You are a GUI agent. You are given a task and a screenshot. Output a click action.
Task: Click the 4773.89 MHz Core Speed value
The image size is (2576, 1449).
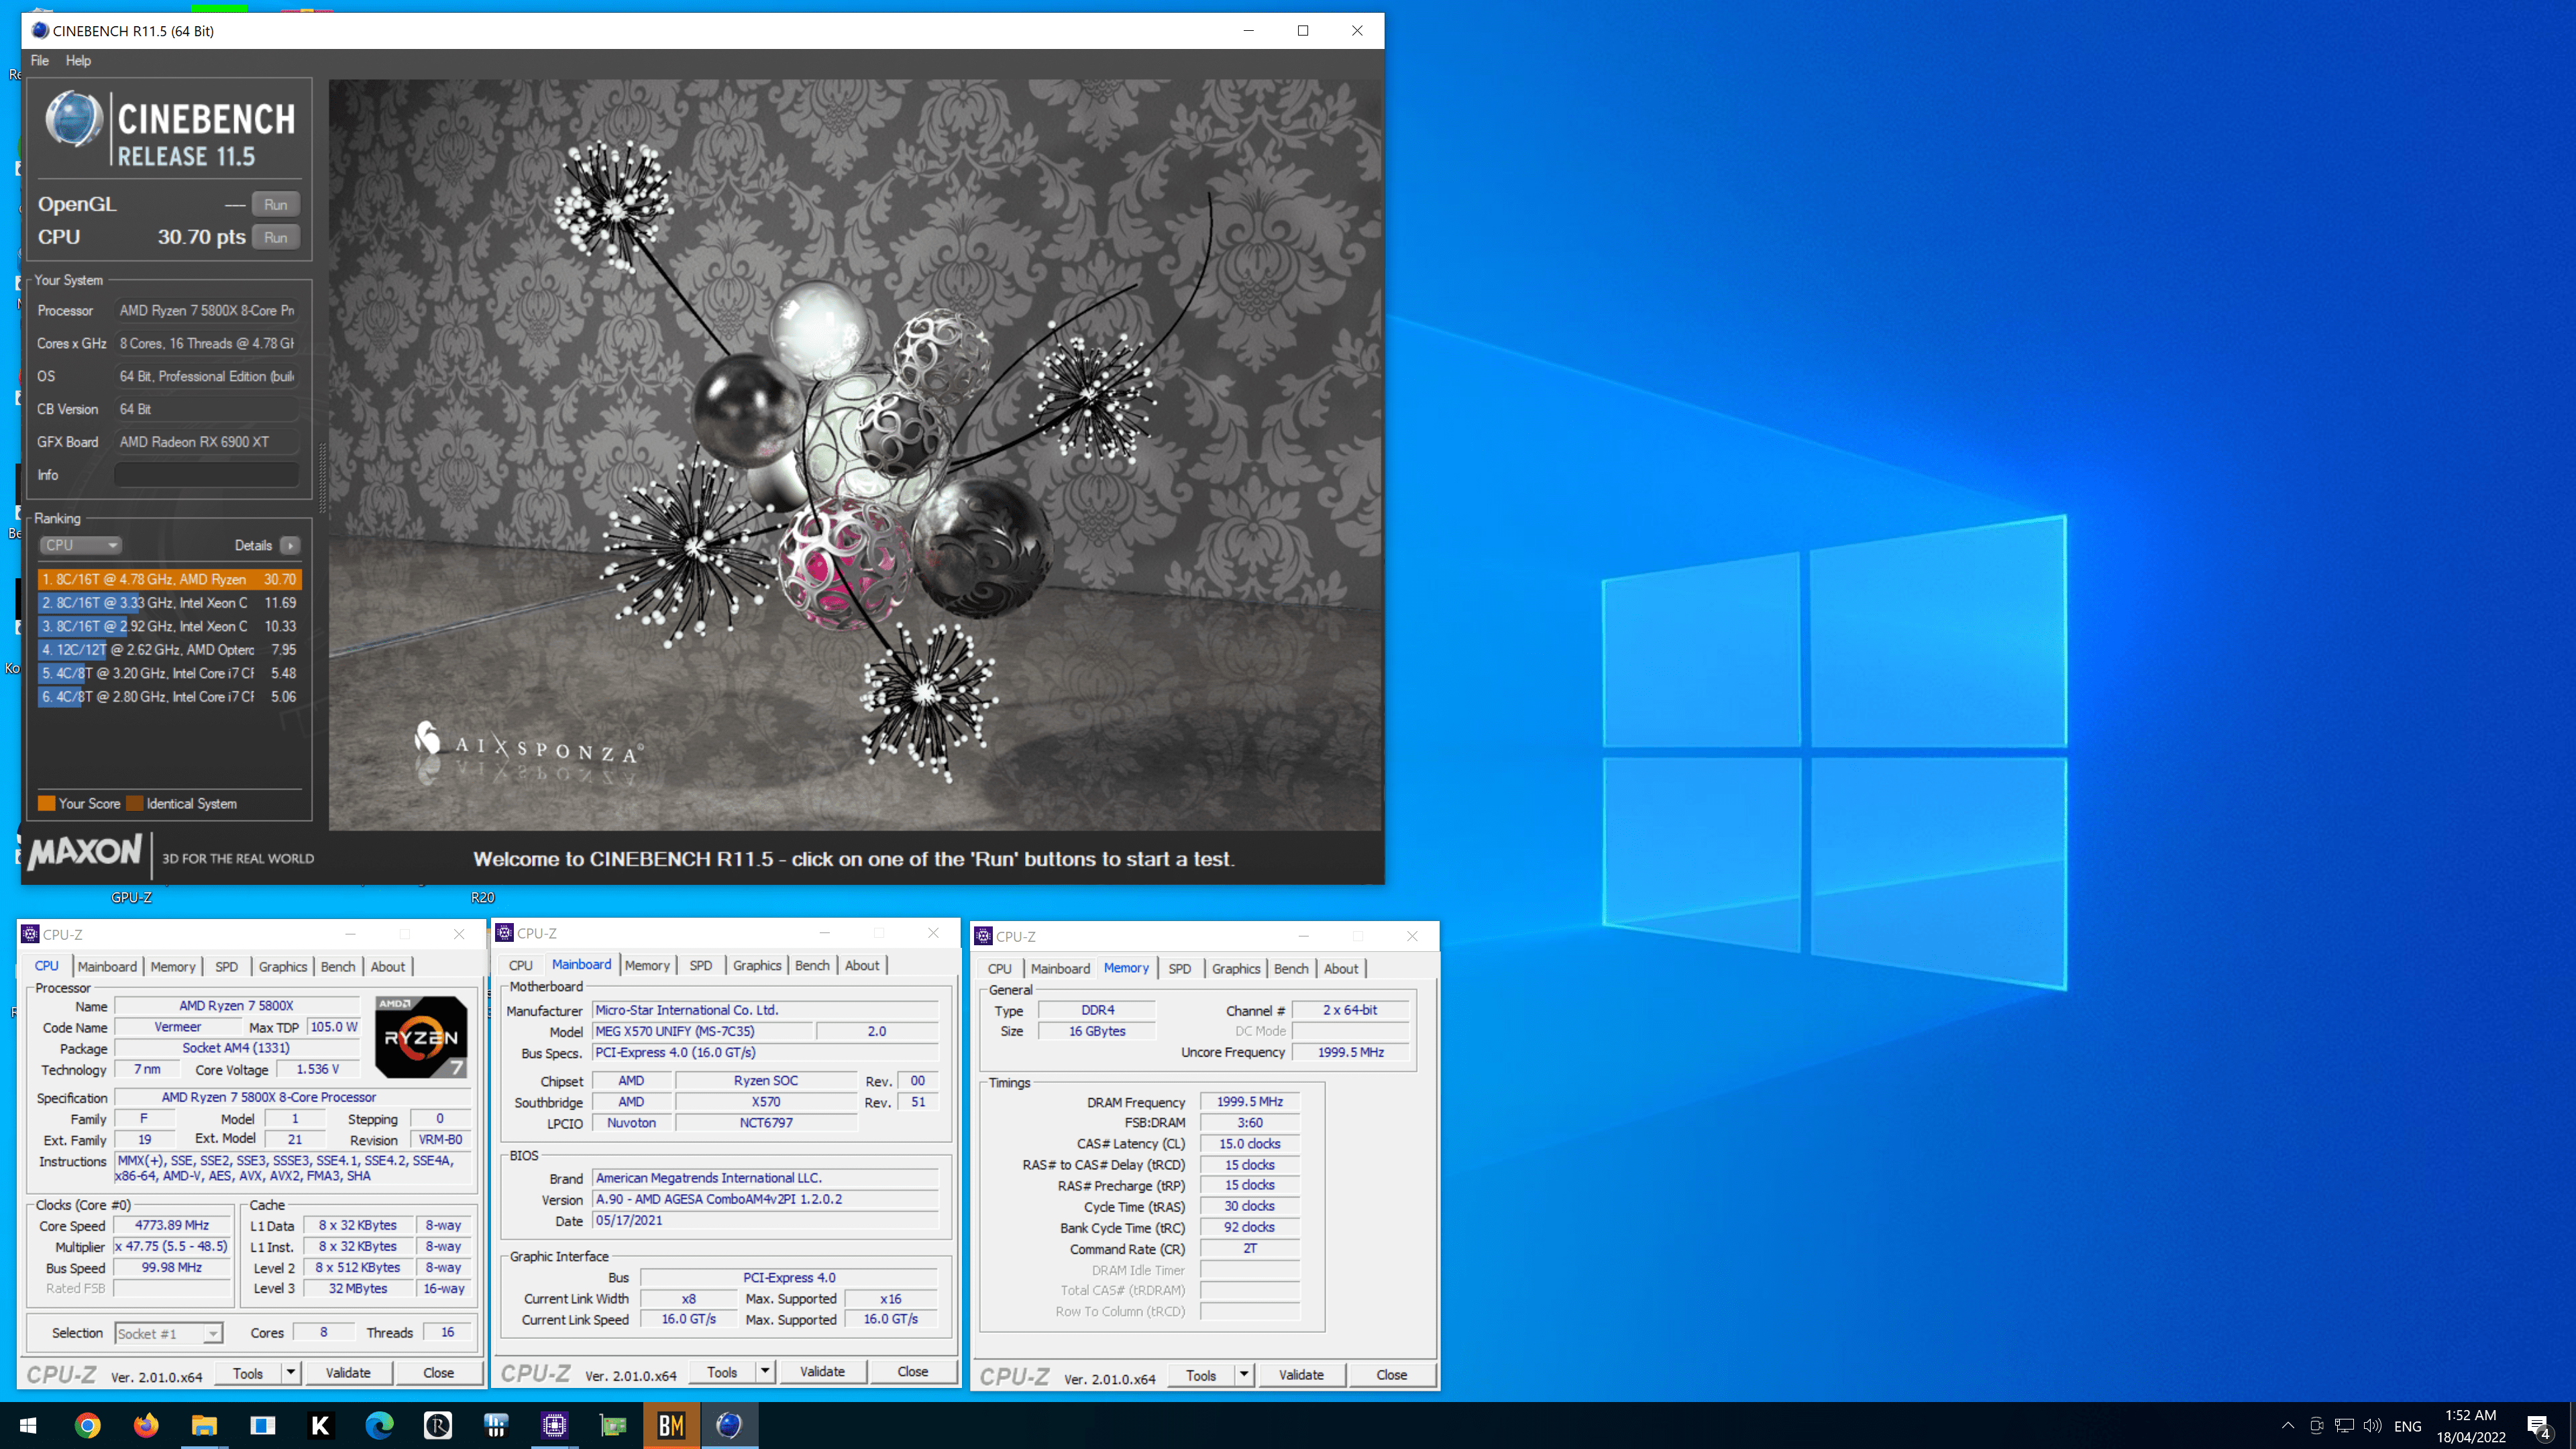(x=173, y=1225)
